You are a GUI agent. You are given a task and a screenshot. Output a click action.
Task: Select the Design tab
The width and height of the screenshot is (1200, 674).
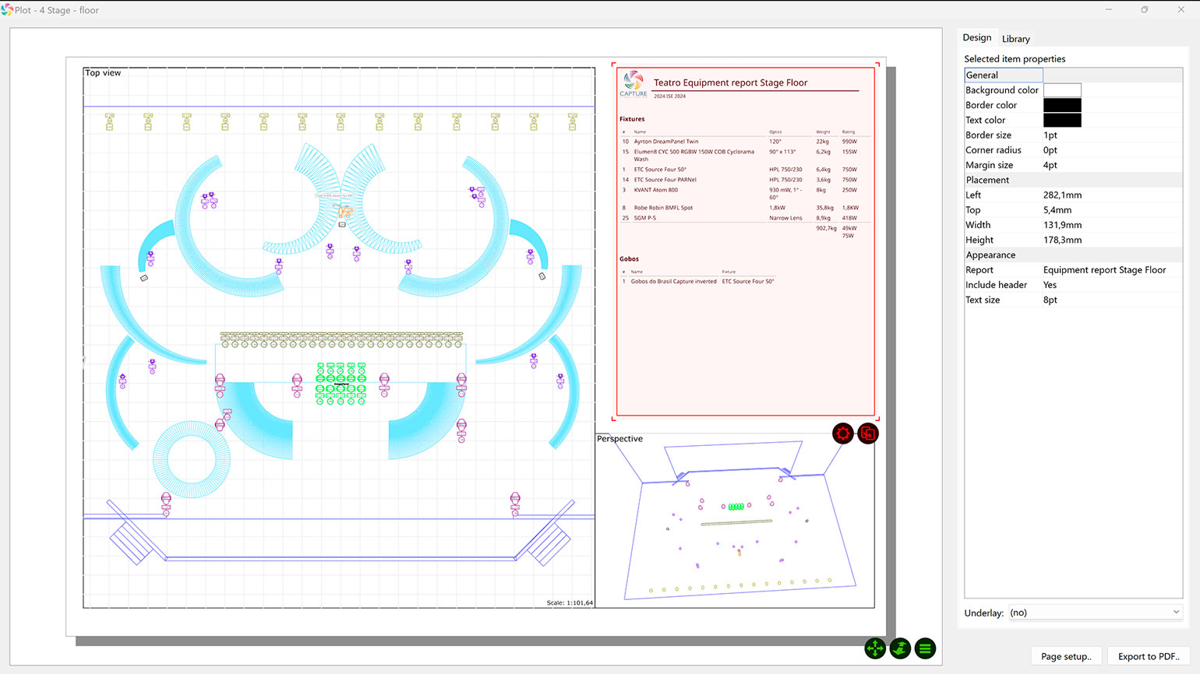click(x=976, y=37)
